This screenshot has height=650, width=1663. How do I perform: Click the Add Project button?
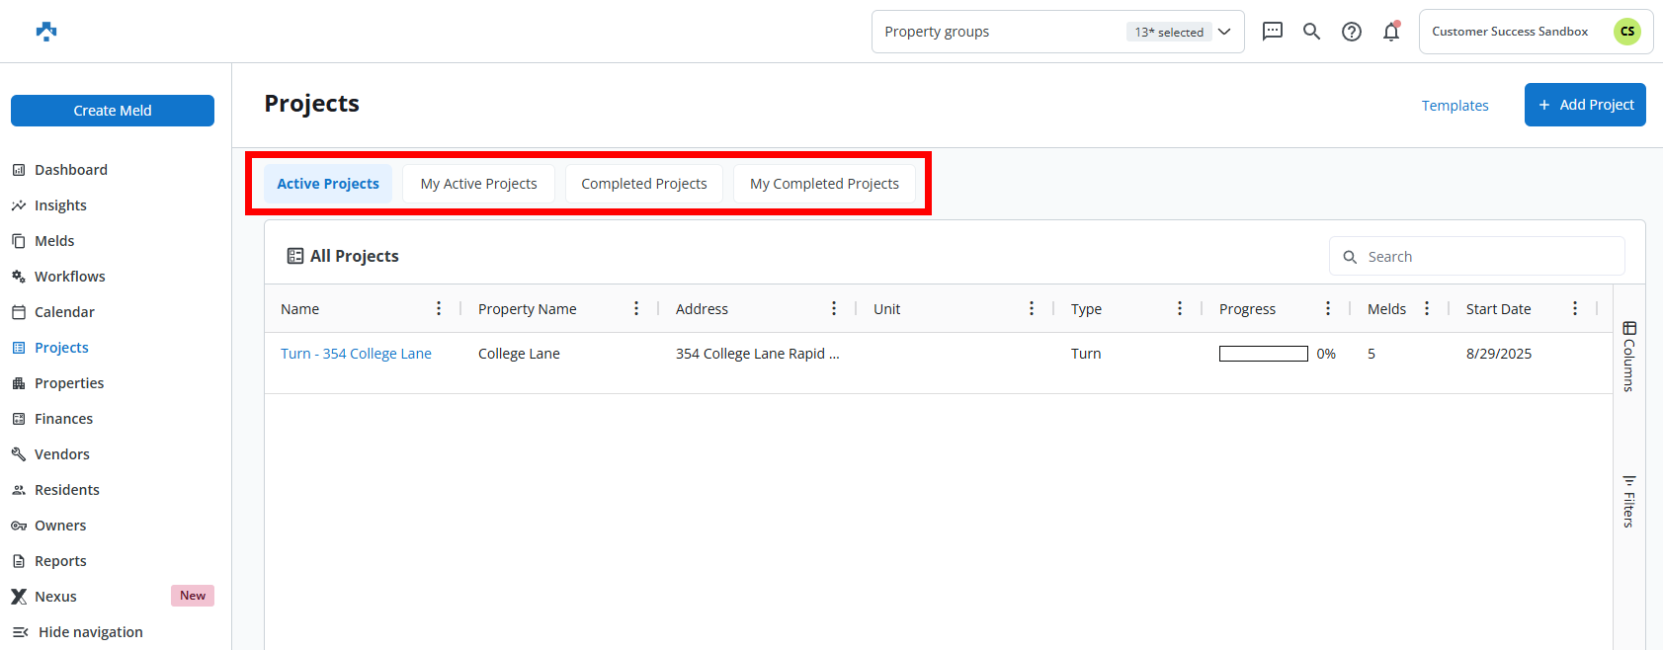(1584, 105)
